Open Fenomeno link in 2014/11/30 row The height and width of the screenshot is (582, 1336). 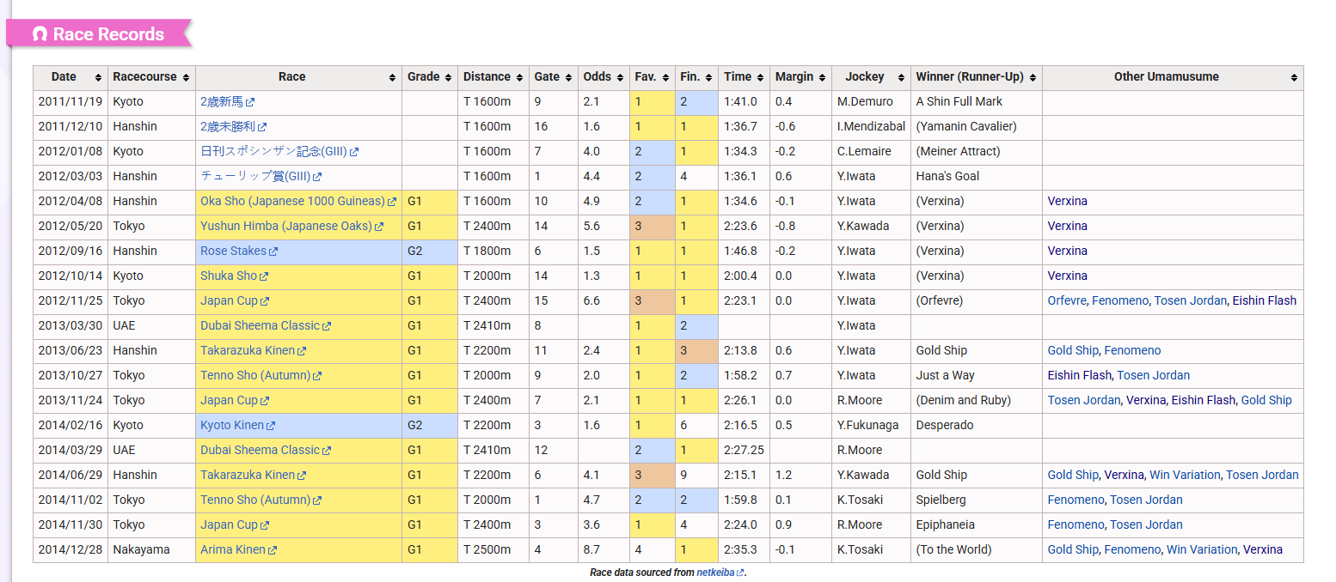point(1076,524)
